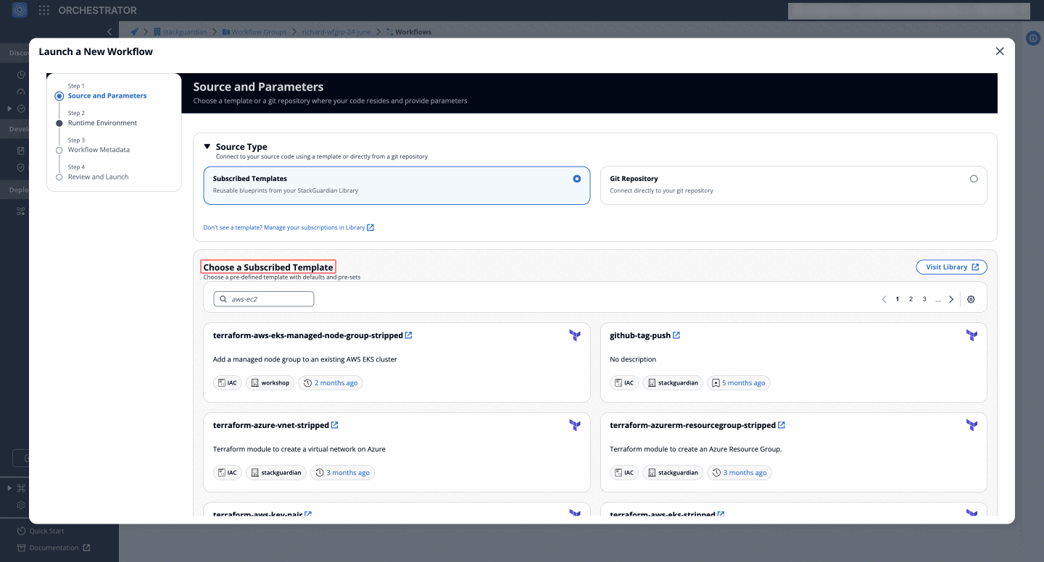
Task: Collapse the Source Type section triangle
Action: click(207, 146)
